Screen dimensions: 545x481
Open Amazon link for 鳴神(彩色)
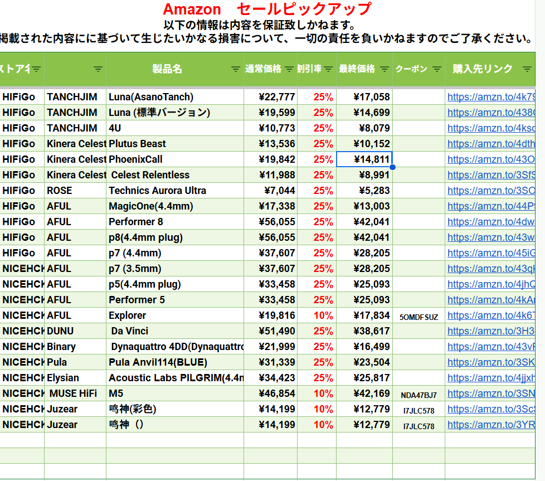tap(491, 409)
